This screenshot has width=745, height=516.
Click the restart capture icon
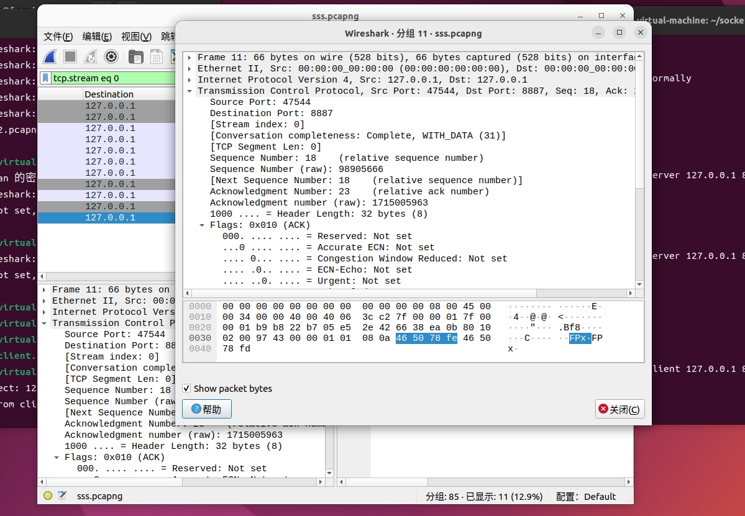pos(90,57)
